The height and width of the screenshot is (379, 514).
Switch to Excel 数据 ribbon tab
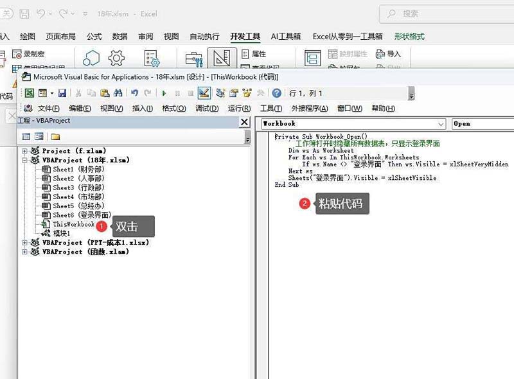pyautogui.click(x=120, y=37)
